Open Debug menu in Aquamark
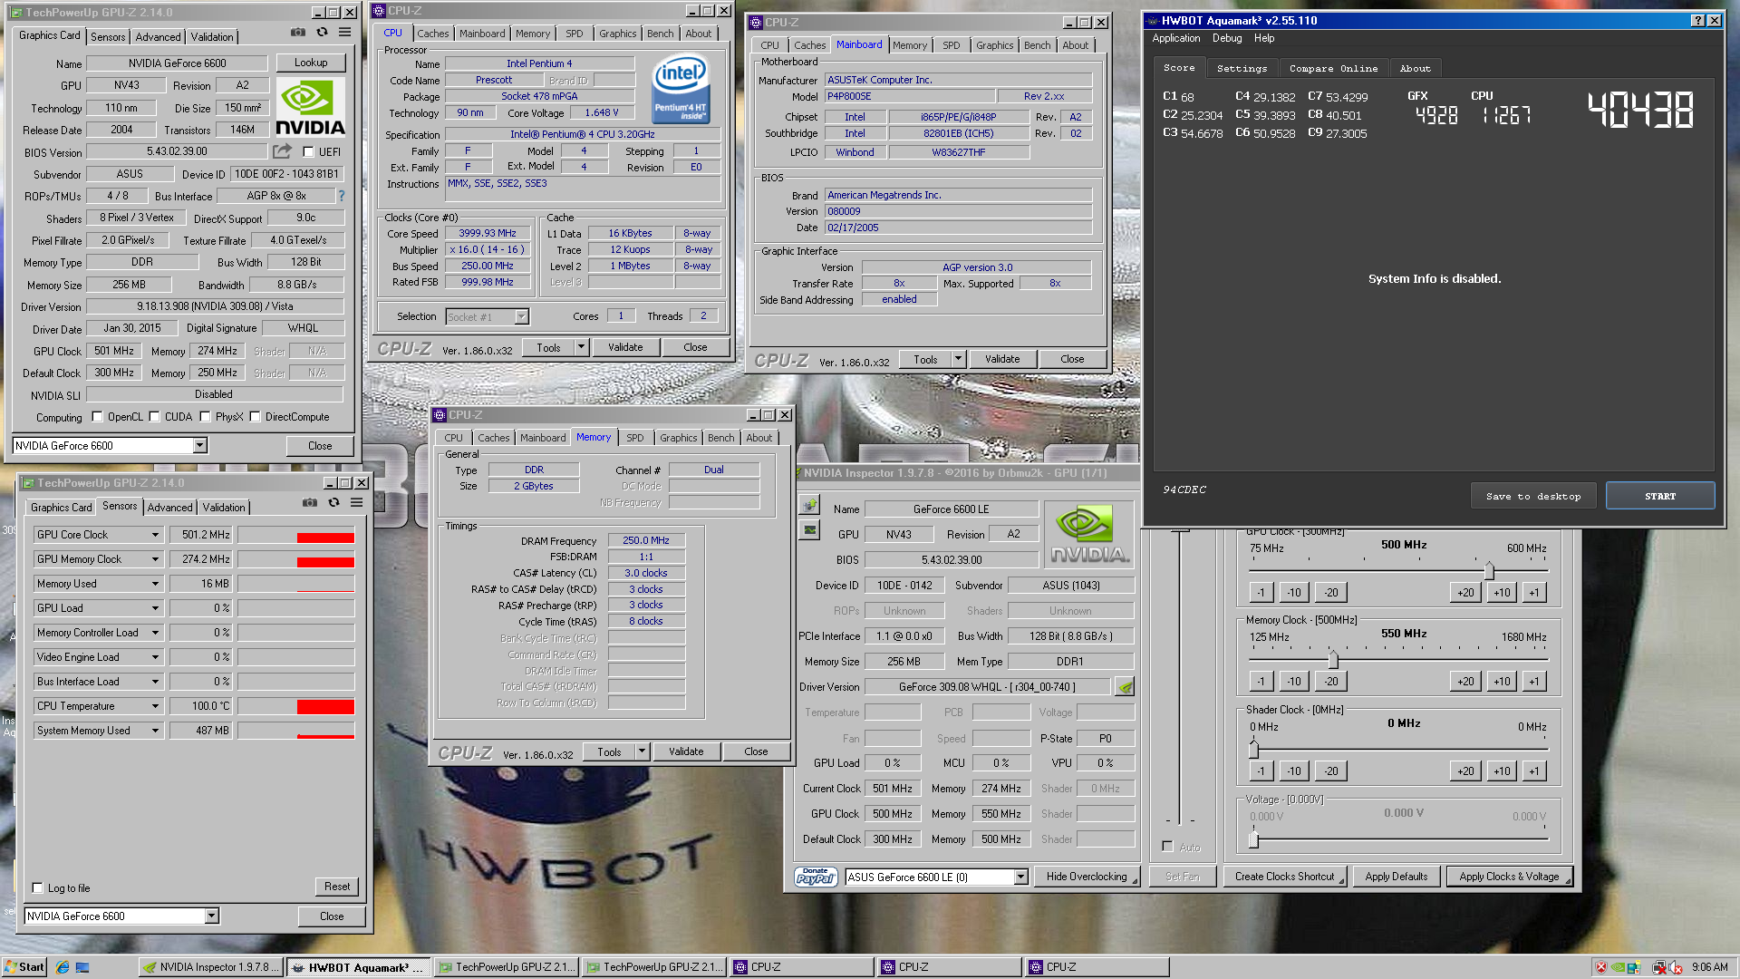1740x979 pixels. [1227, 38]
